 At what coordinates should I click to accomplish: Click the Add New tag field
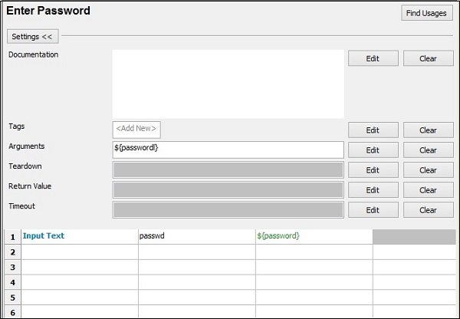(137, 130)
